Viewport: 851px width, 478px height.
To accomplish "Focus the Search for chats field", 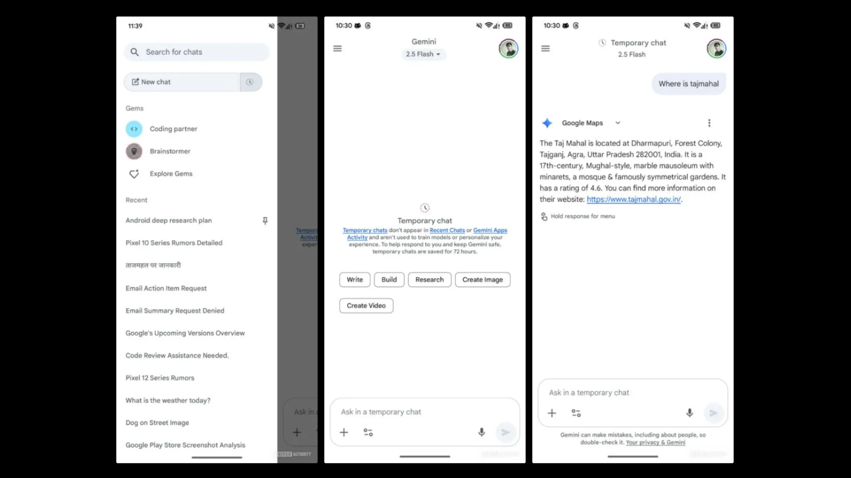I will pos(196,52).
